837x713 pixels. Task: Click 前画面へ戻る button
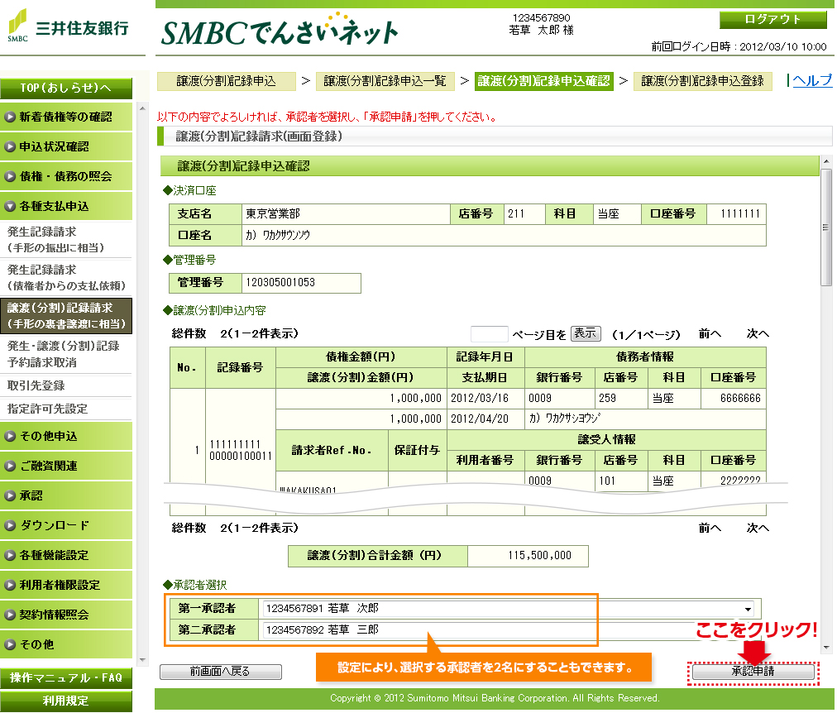221,672
